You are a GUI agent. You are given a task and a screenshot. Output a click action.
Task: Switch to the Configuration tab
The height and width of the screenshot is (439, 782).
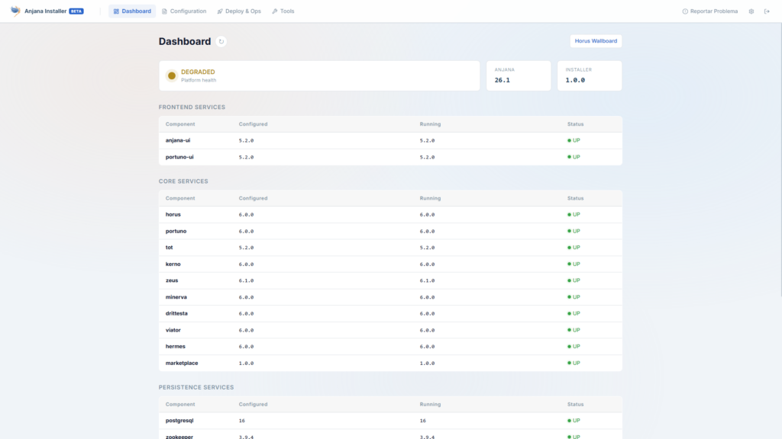(184, 11)
